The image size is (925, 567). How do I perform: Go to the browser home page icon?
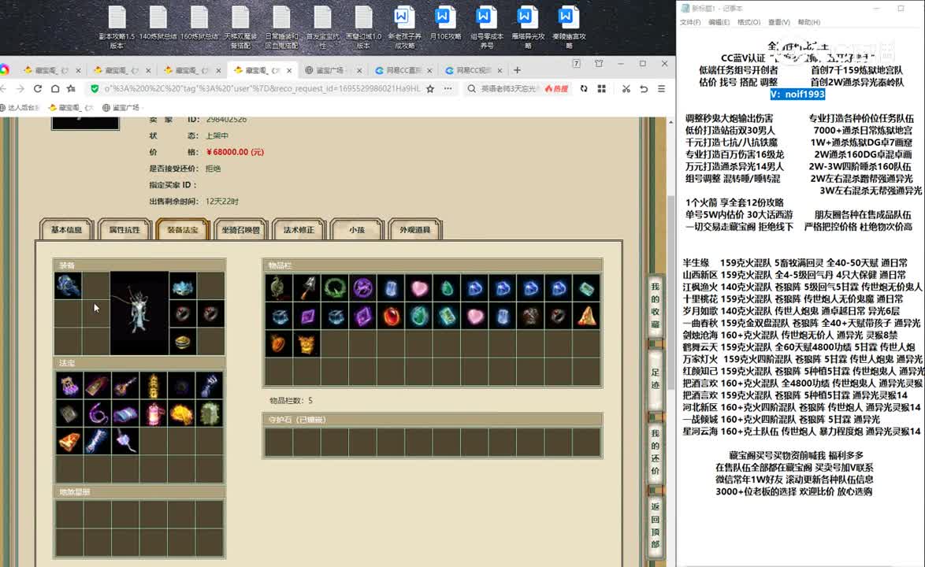tap(55, 88)
